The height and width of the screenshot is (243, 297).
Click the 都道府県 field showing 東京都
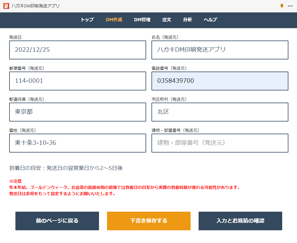78,112
